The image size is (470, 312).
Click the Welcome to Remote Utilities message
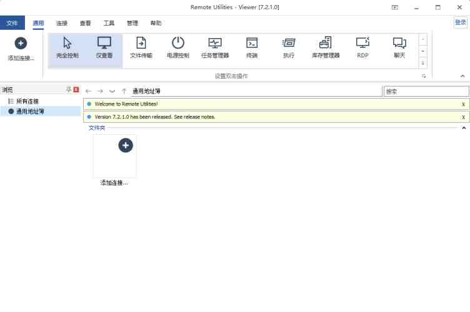coord(126,104)
